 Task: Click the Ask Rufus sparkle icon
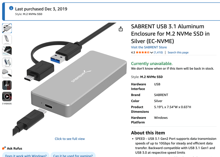4,148
